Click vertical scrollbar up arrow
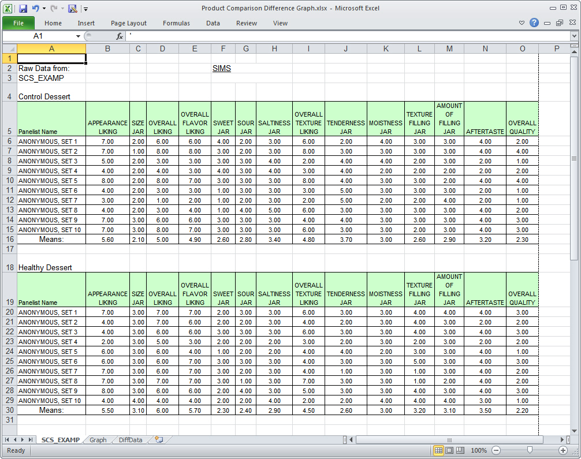This screenshot has width=581, height=459. pos(574,51)
